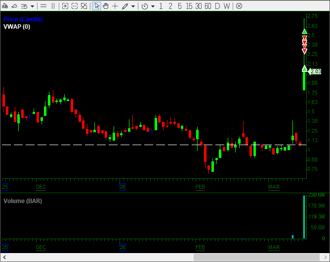Click the DEC label on price axis
This screenshot has width=330, height=262.
41,187
